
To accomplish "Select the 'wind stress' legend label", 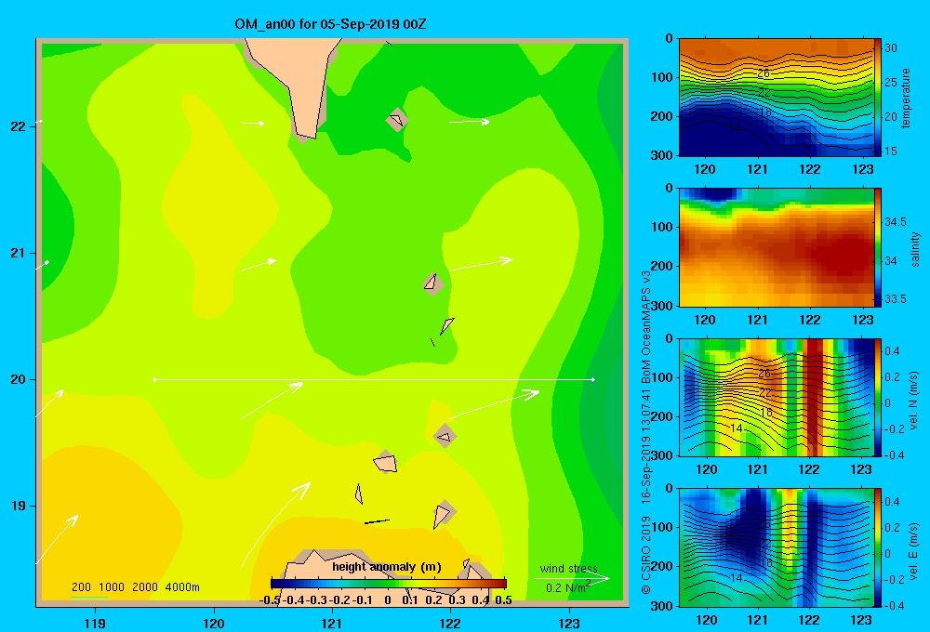I will point(569,568).
